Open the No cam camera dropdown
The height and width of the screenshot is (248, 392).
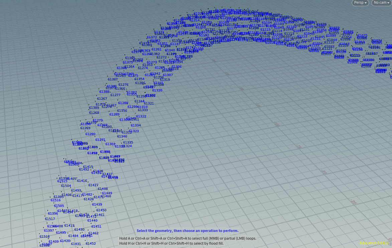[381, 3]
